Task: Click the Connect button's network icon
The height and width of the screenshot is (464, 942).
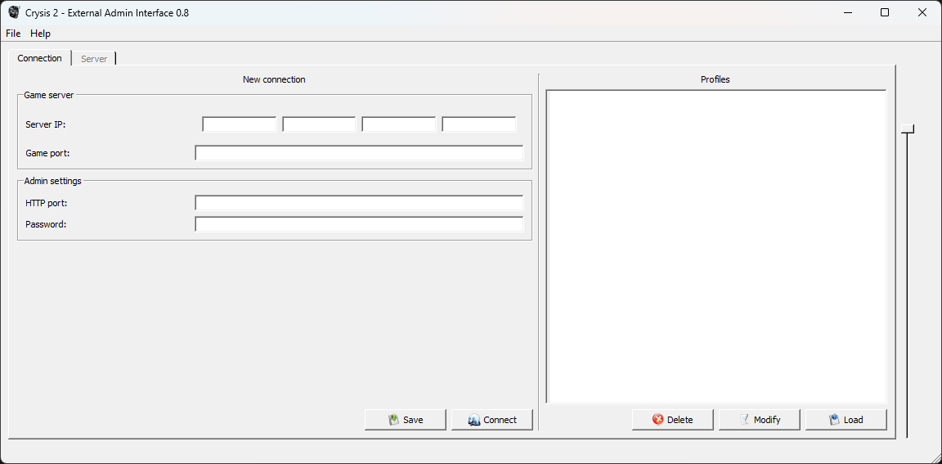Action: pyautogui.click(x=474, y=420)
